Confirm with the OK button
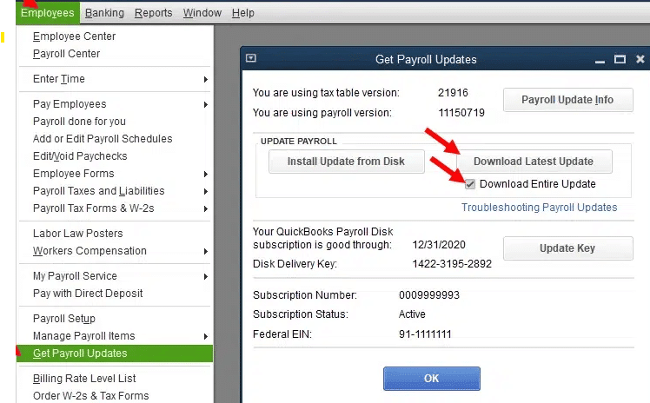This screenshot has width=650, height=403. click(x=432, y=379)
